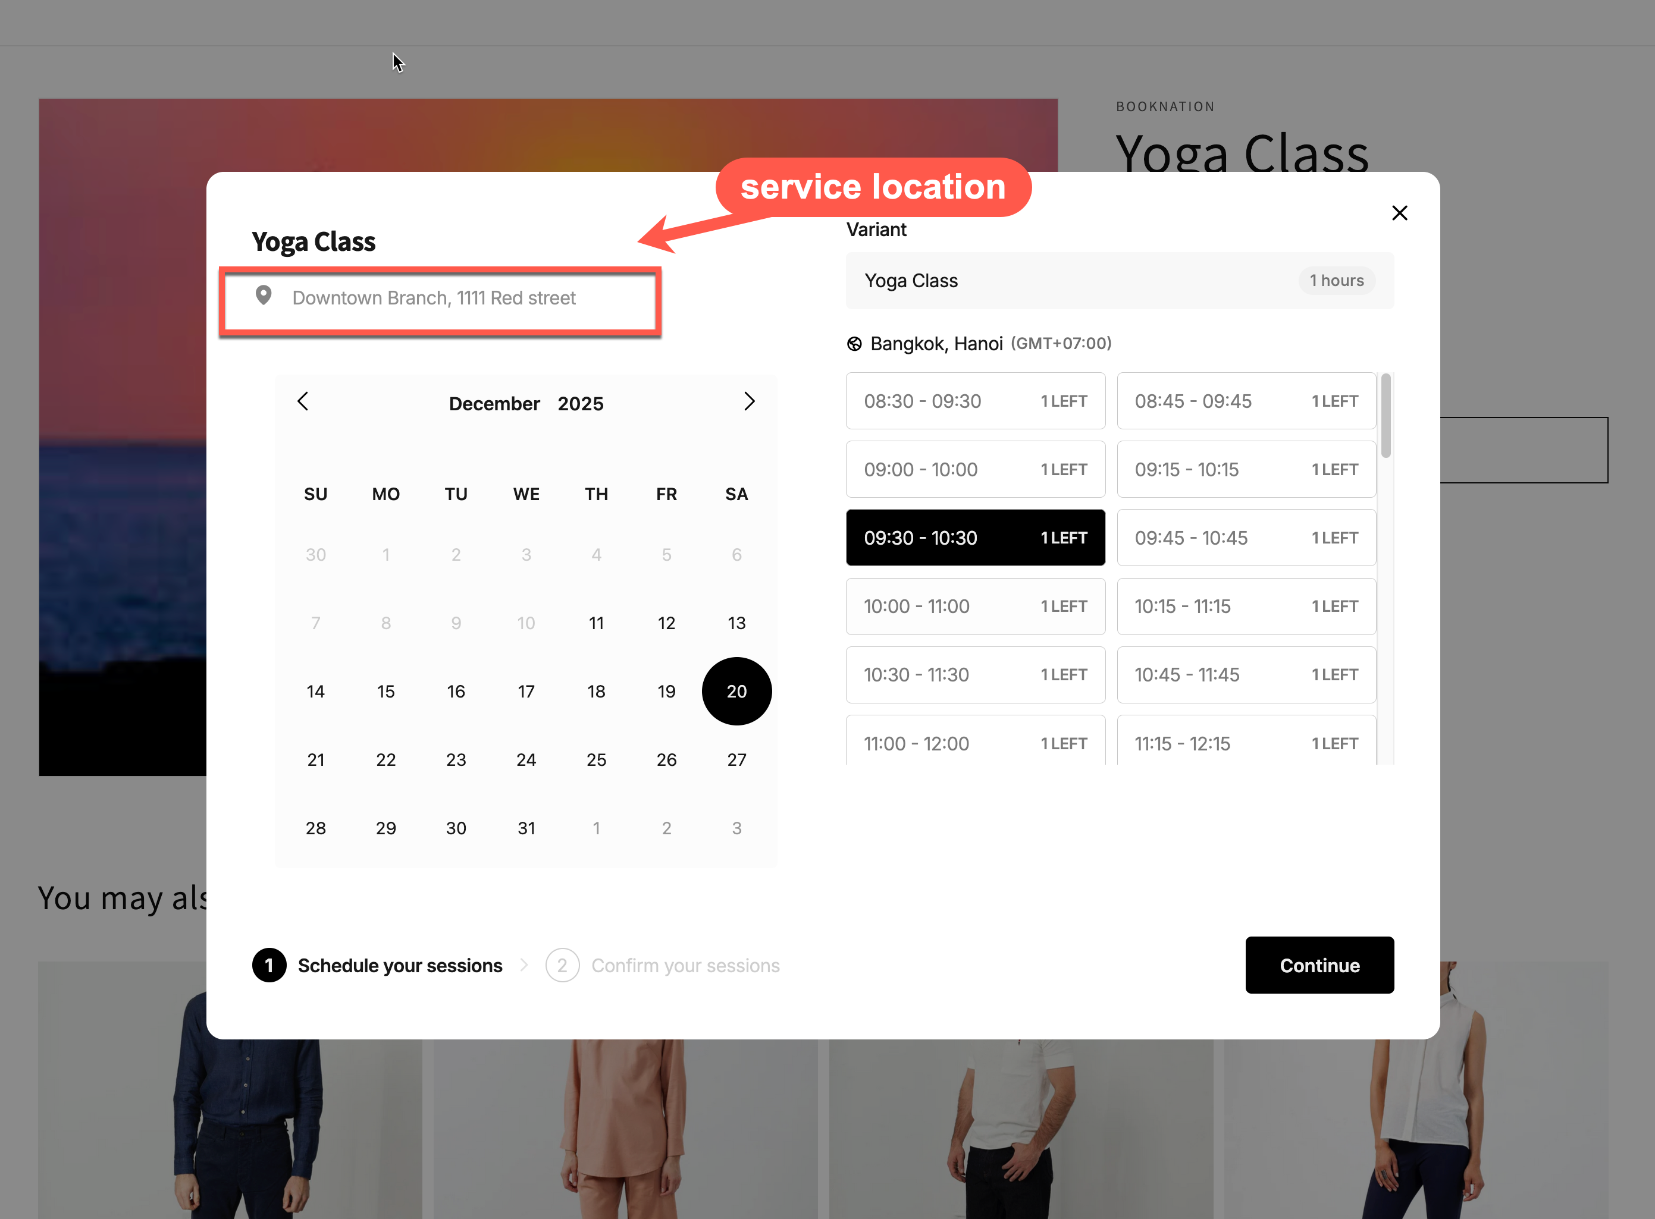Open the Schedule your sessions step
1655x1219 pixels.
click(400, 966)
